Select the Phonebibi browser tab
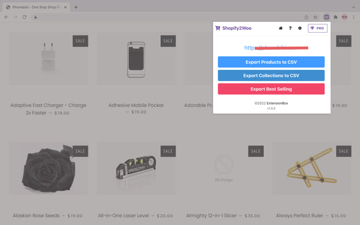The image size is (360, 225). click(36, 7)
